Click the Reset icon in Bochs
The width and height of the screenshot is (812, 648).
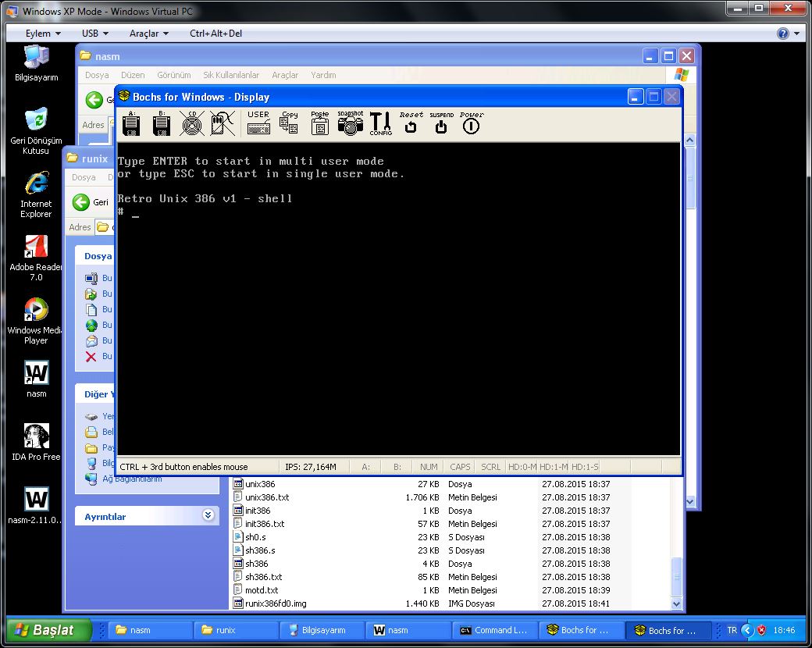click(411, 123)
